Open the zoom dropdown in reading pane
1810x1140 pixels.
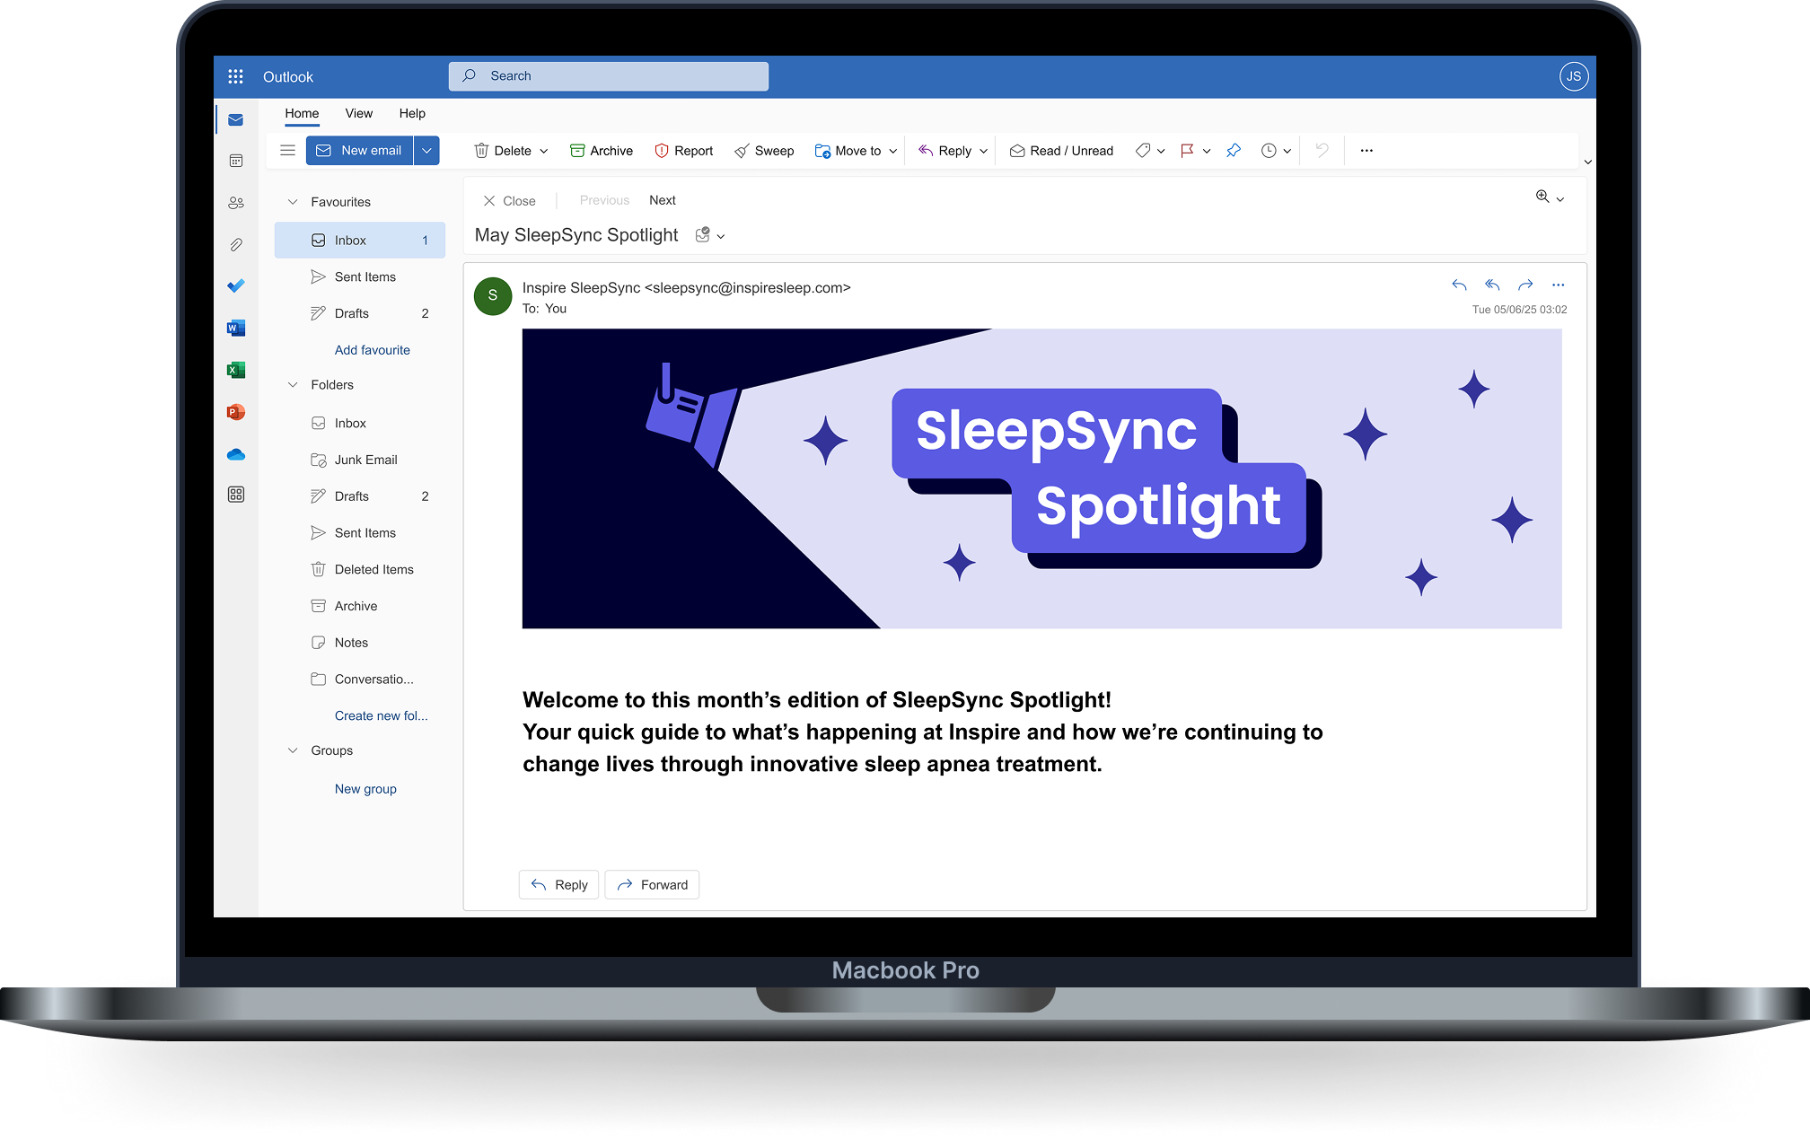1560,199
